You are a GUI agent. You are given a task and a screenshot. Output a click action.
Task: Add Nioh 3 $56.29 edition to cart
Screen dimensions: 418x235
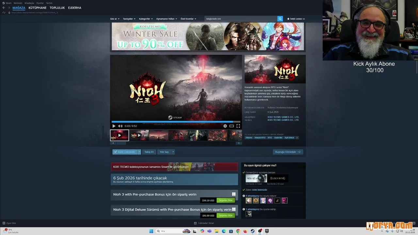pyautogui.click(x=226, y=200)
